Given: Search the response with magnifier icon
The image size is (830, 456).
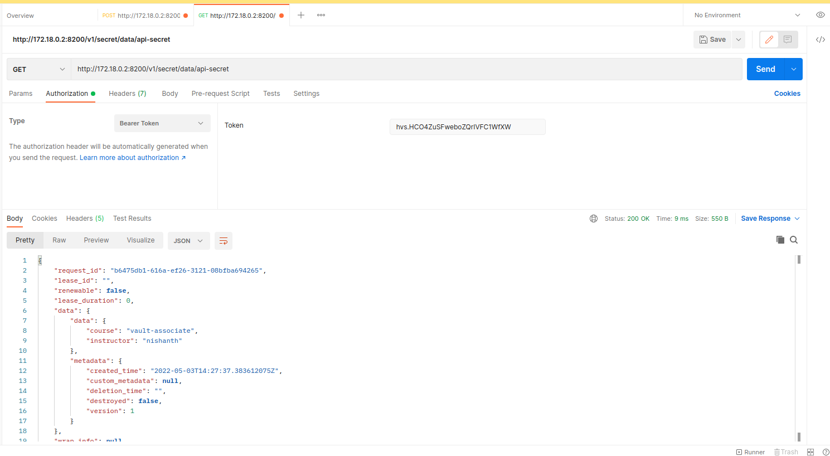Looking at the screenshot, I should click(x=794, y=240).
